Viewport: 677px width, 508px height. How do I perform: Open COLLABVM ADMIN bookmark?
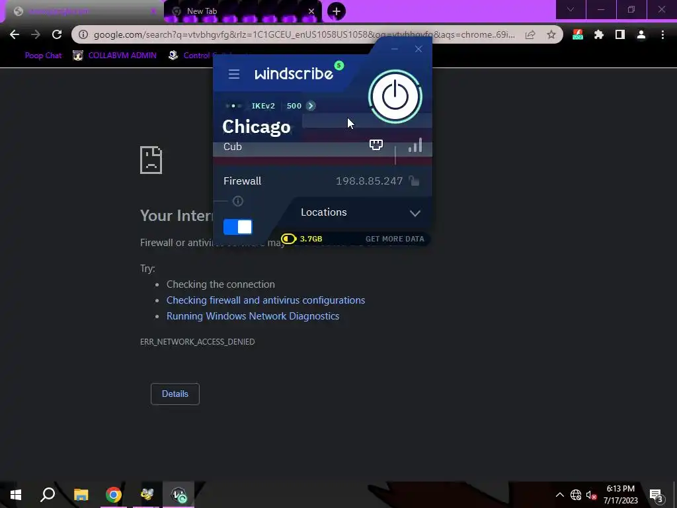(x=114, y=56)
